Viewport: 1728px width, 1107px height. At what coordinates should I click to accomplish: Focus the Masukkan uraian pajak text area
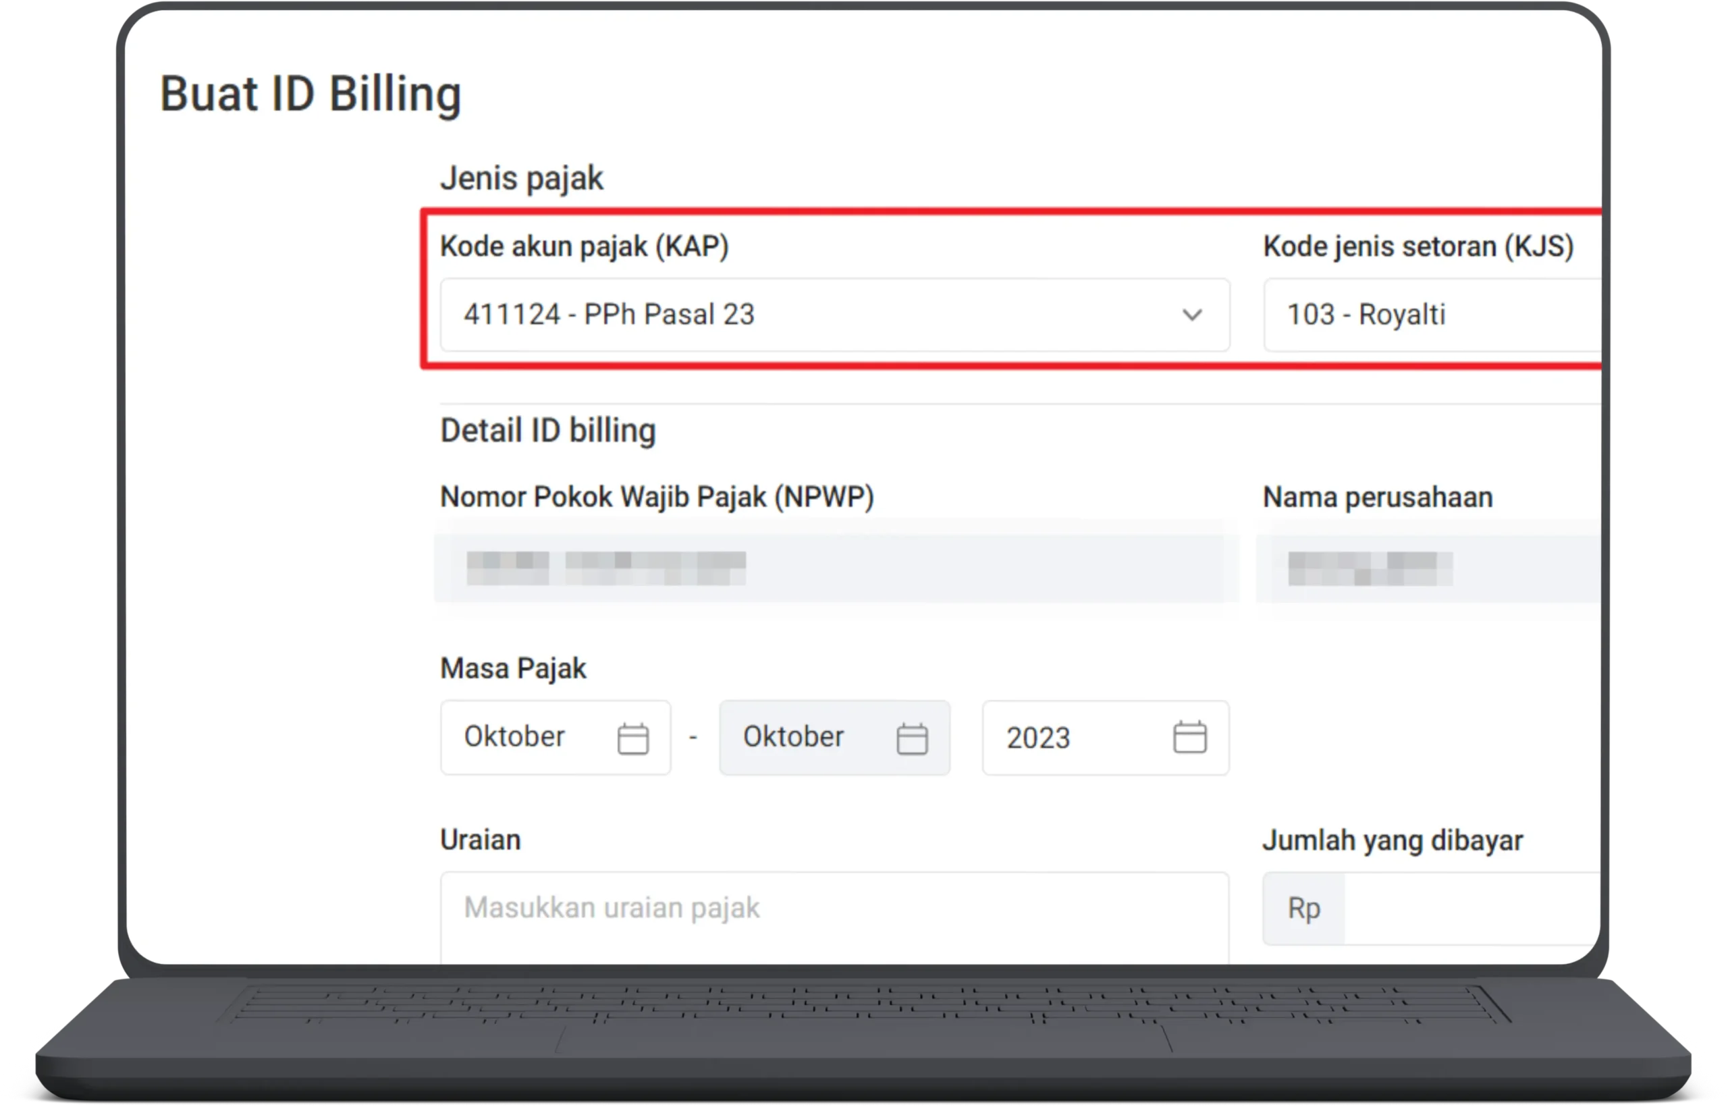tap(834, 918)
